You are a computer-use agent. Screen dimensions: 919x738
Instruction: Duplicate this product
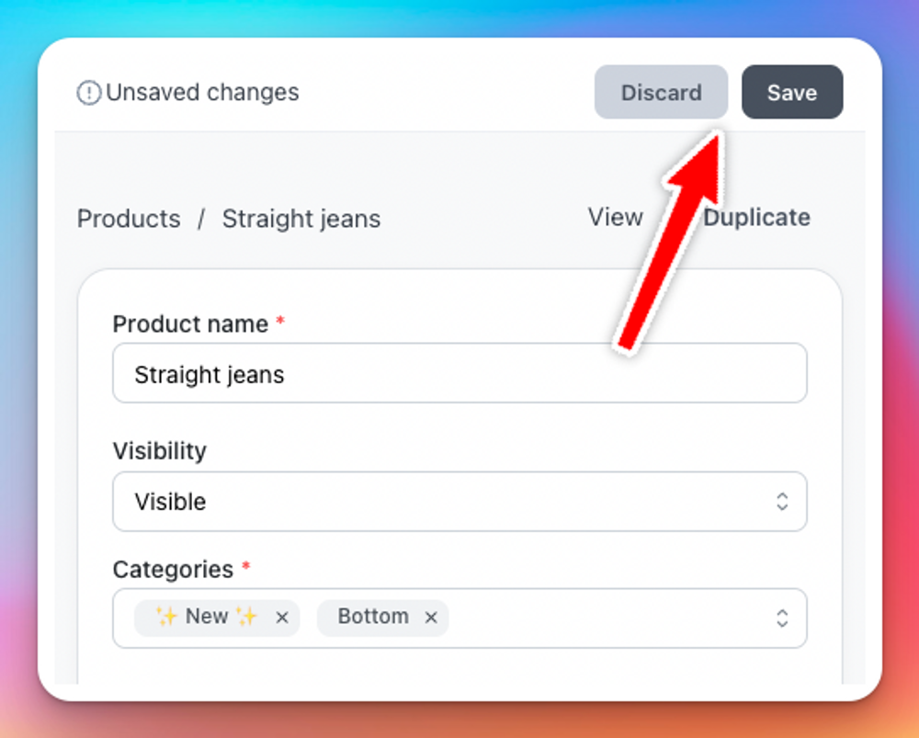coord(756,218)
